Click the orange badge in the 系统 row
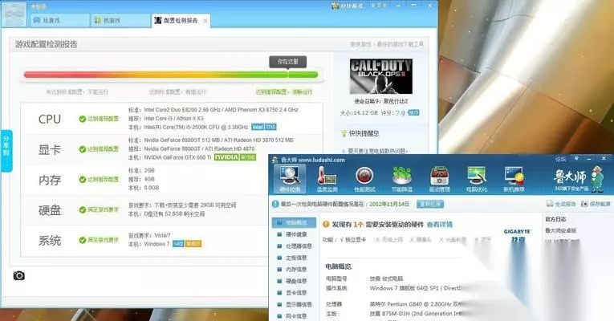 193,244
